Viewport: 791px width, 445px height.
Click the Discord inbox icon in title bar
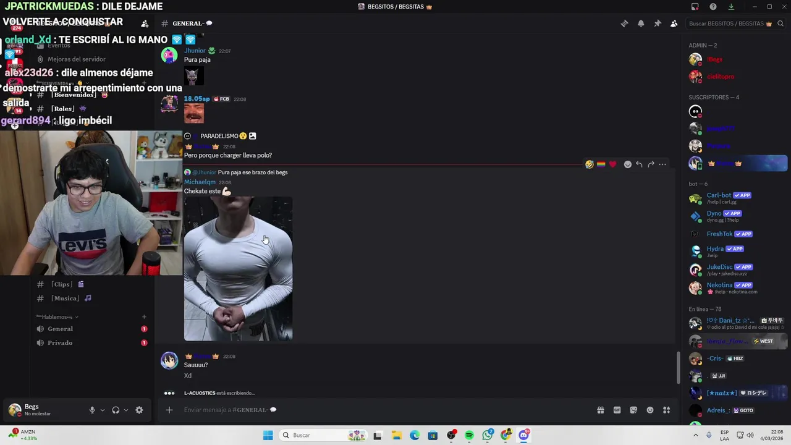pos(695,7)
